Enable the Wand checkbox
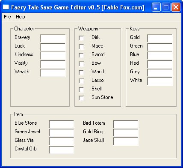This screenshot has width=183, height=168. coord(81,72)
